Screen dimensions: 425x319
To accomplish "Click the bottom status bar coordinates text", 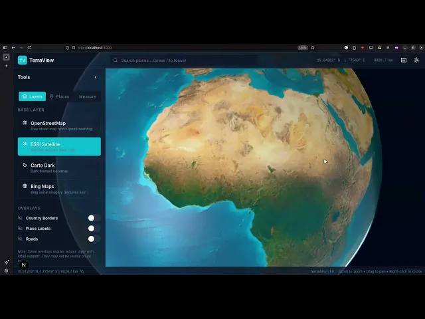I will click(x=48, y=271).
